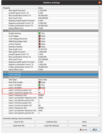The width and height of the screenshot is (103, 134).
Task: Select the Step length value 30.021130
Action: [x=43, y=49]
